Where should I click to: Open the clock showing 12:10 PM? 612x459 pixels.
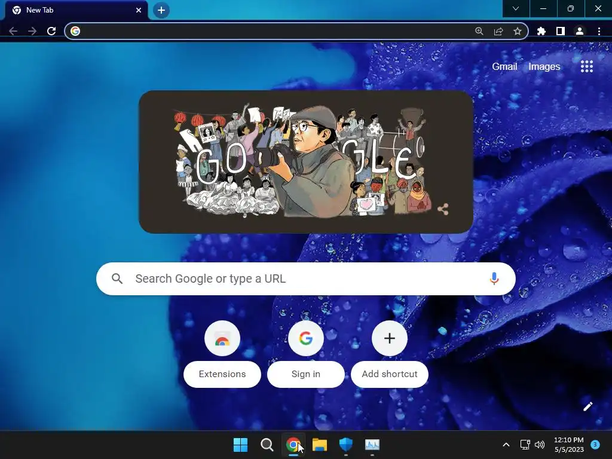[569, 445]
